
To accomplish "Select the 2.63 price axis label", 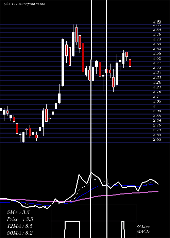I will tap(157, 139).
